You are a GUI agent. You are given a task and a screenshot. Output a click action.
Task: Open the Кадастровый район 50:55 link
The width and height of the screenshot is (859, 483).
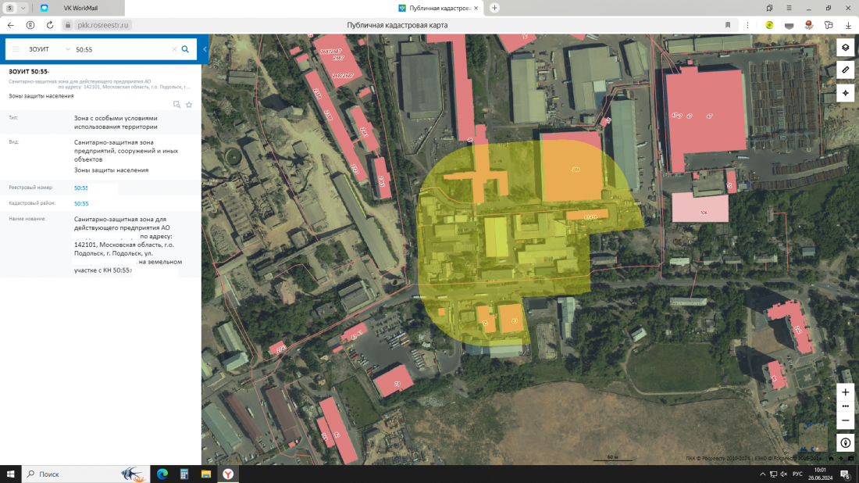coord(81,203)
